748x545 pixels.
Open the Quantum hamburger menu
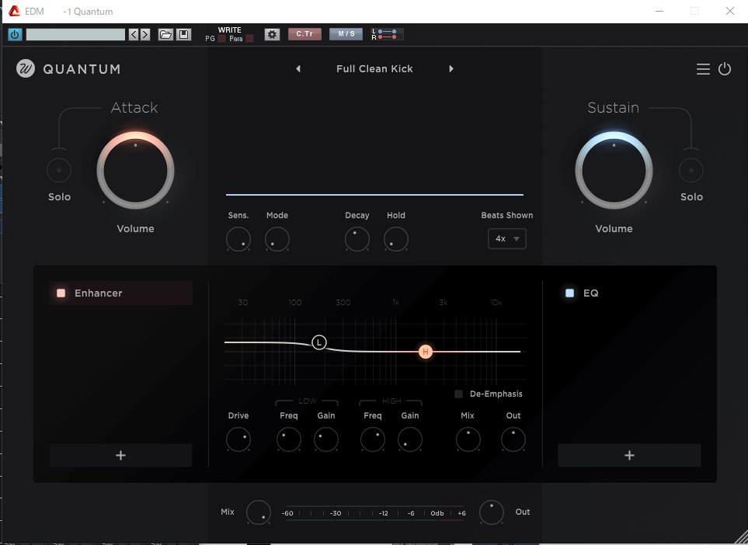(703, 69)
